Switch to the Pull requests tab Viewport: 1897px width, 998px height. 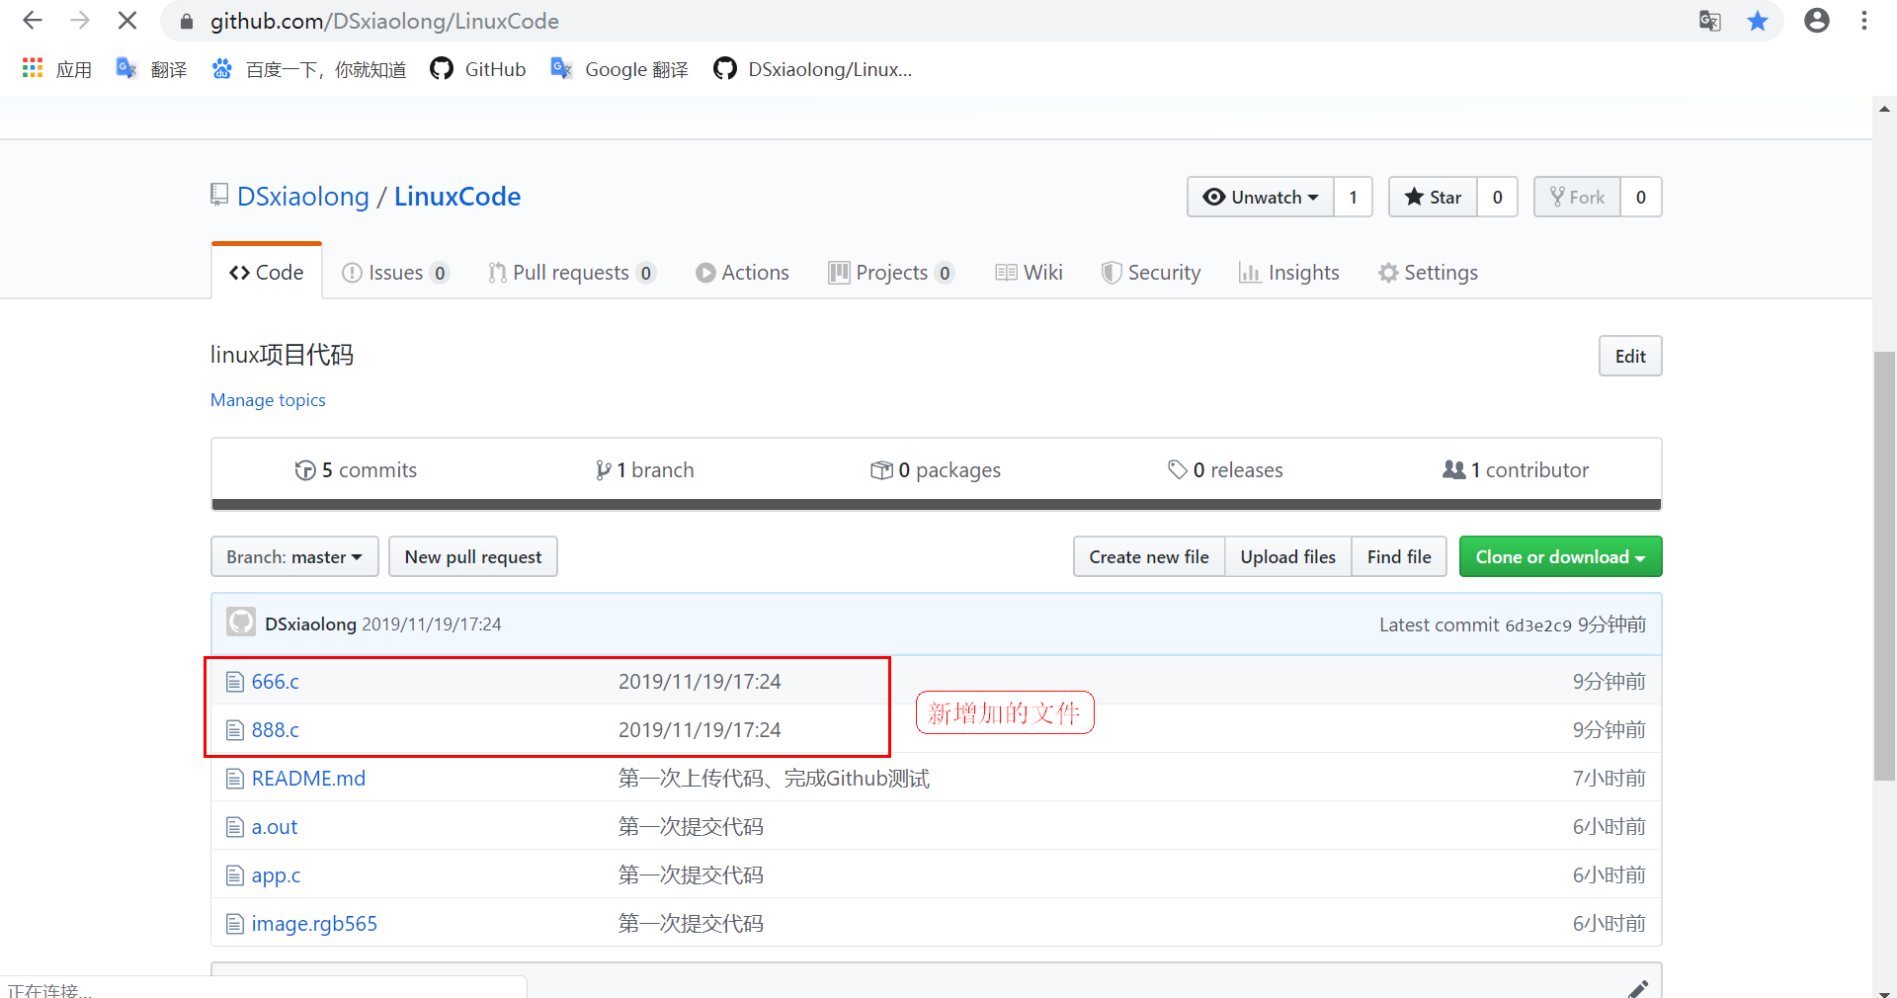tap(572, 273)
